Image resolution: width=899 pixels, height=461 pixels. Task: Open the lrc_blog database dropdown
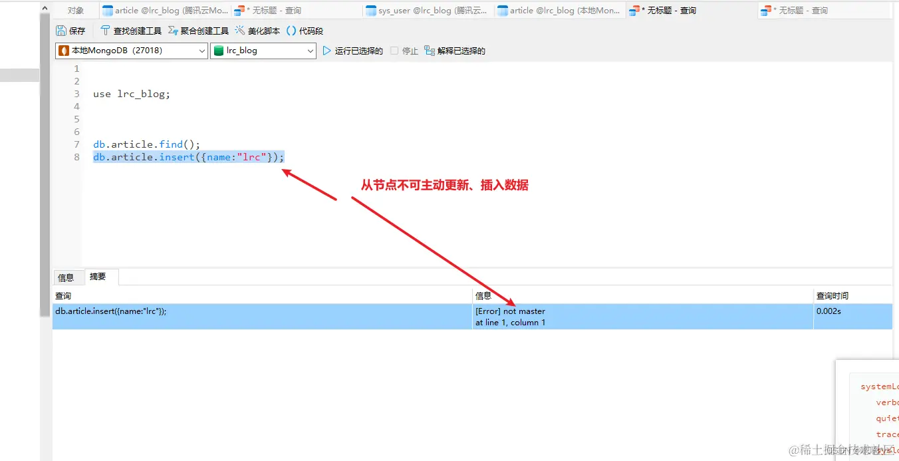(x=310, y=50)
